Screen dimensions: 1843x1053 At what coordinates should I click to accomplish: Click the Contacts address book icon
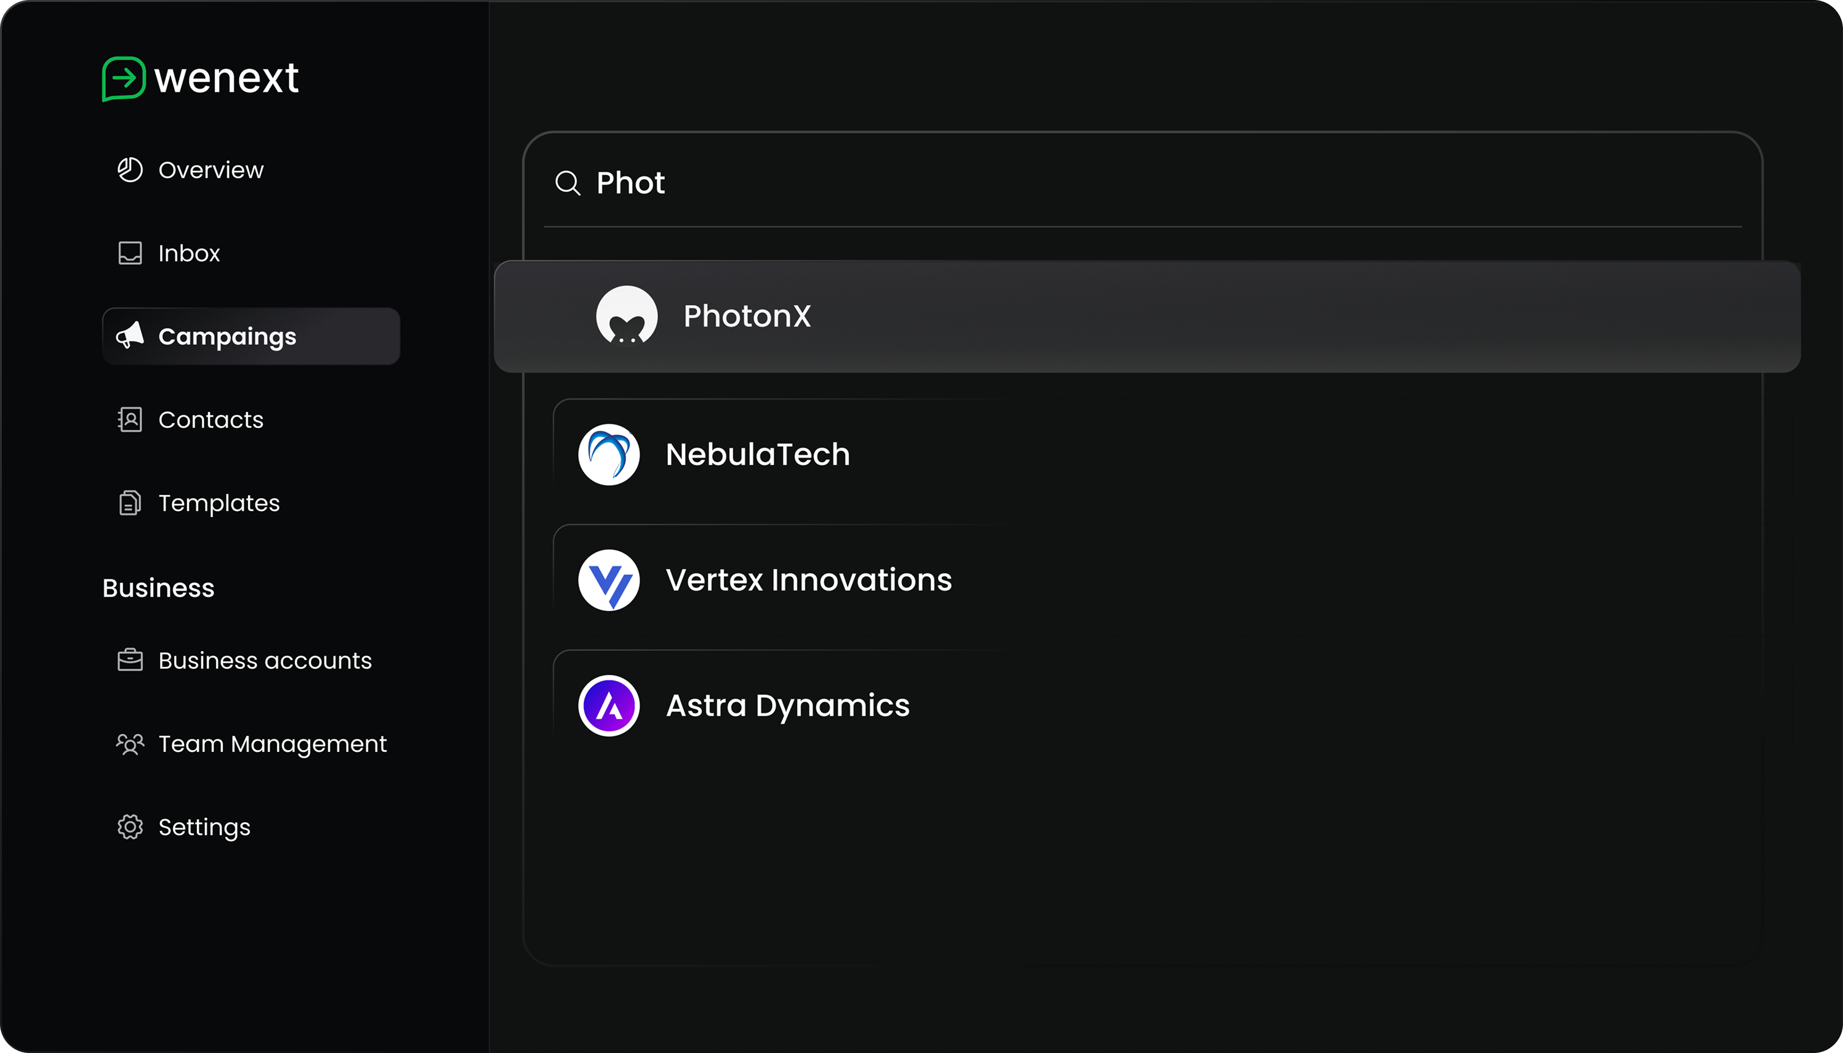pyautogui.click(x=130, y=419)
